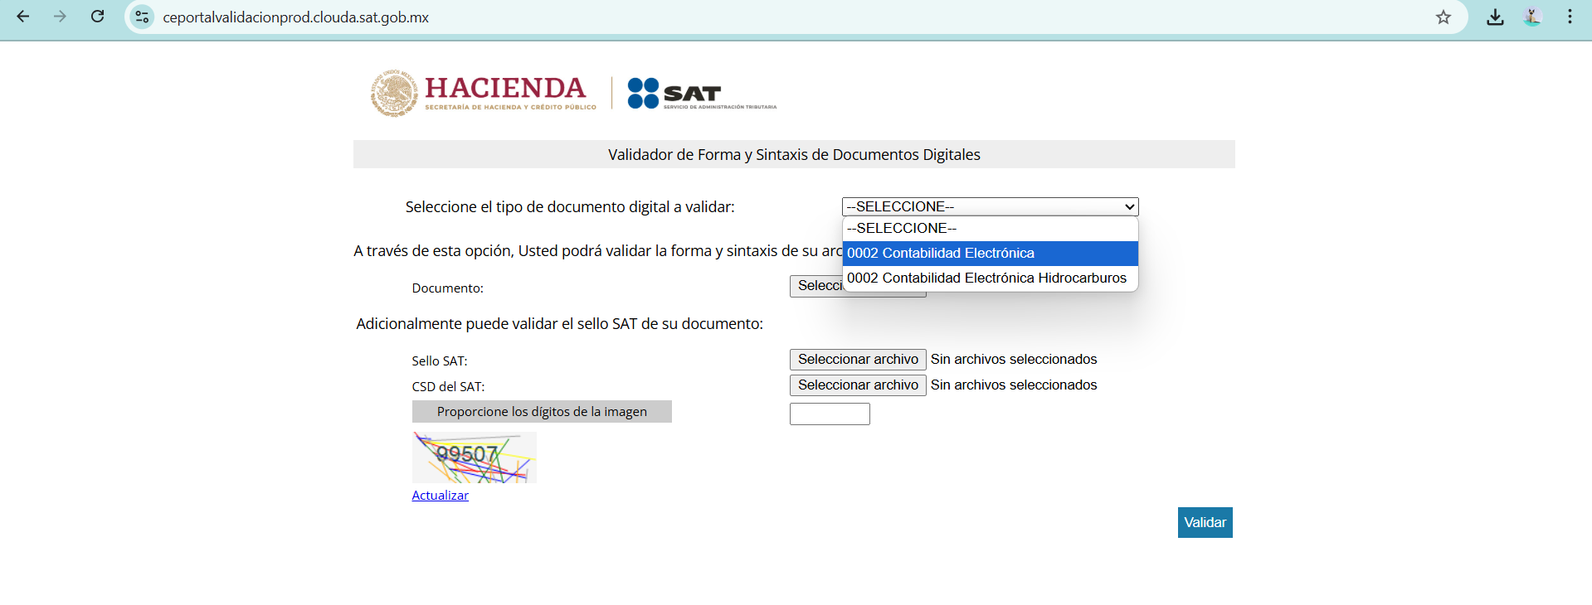Screen dimensions: 1592x605
Task: Go back to the previous page
Action: (x=23, y=17)
